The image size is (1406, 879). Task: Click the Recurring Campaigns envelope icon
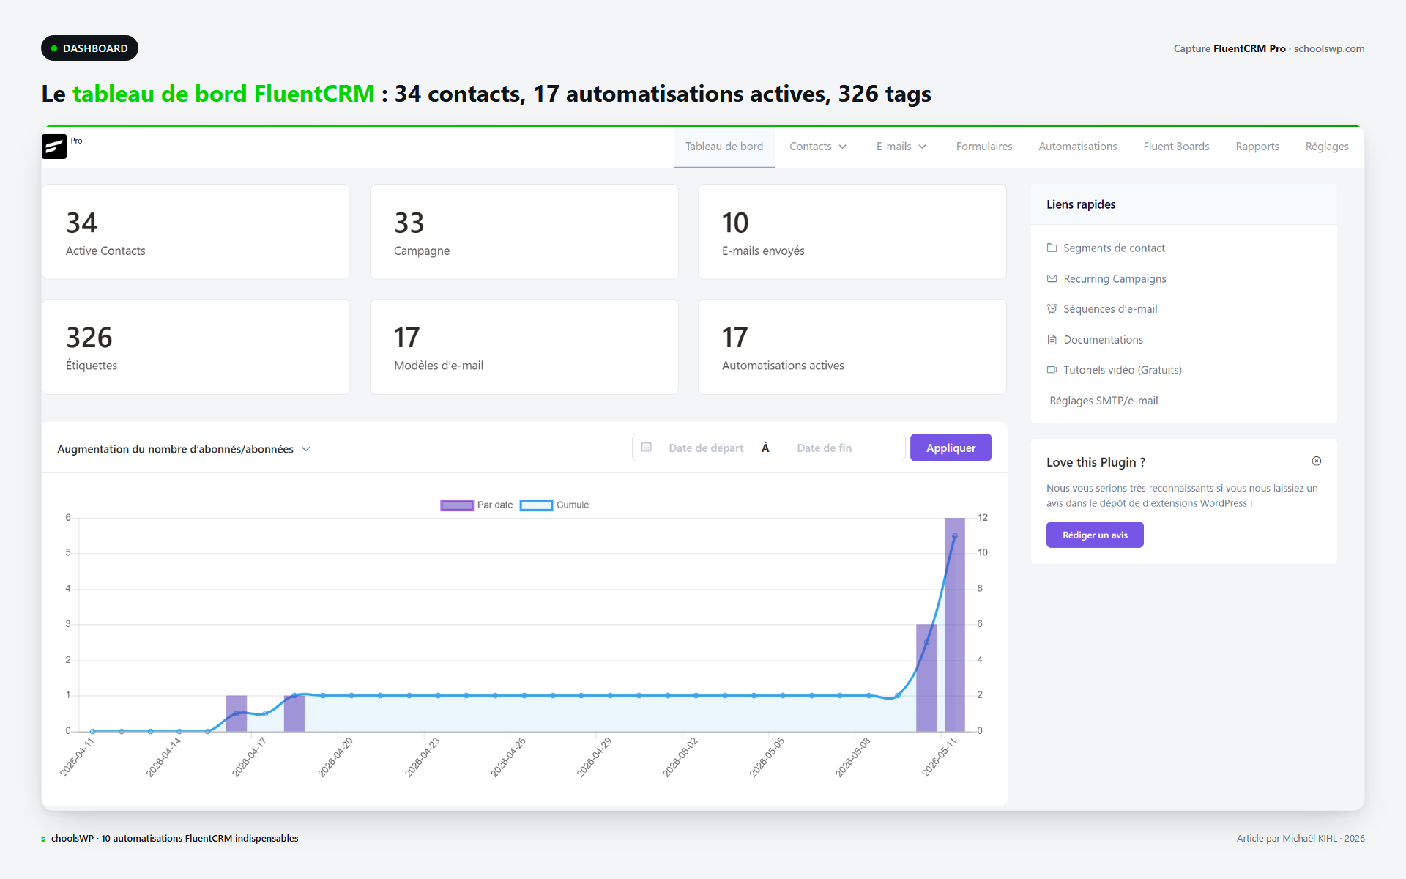click(x=1052, y=278)
